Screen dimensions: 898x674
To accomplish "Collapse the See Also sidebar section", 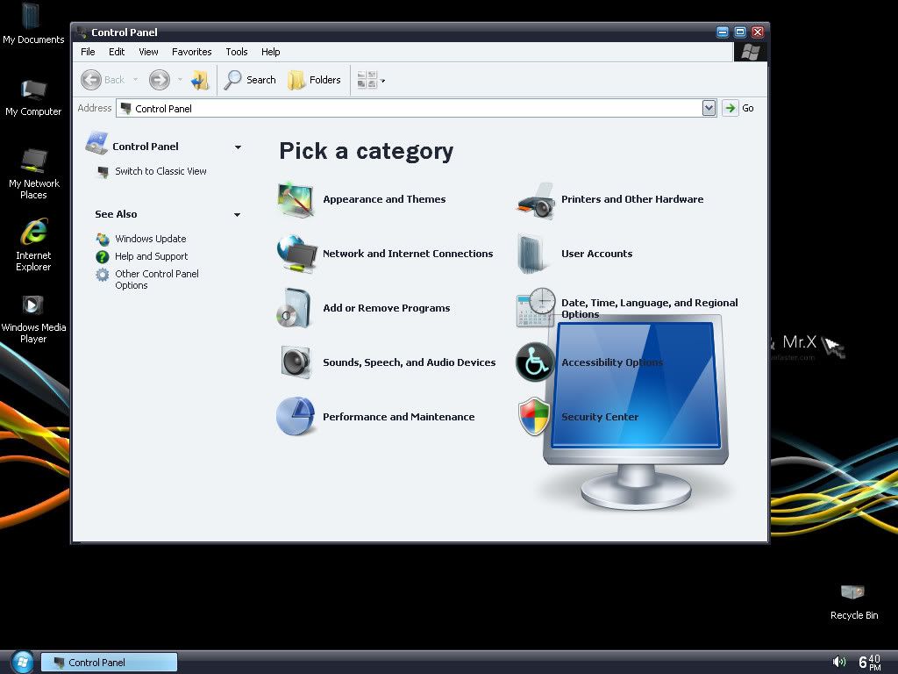I will click(x=237, y=215).
